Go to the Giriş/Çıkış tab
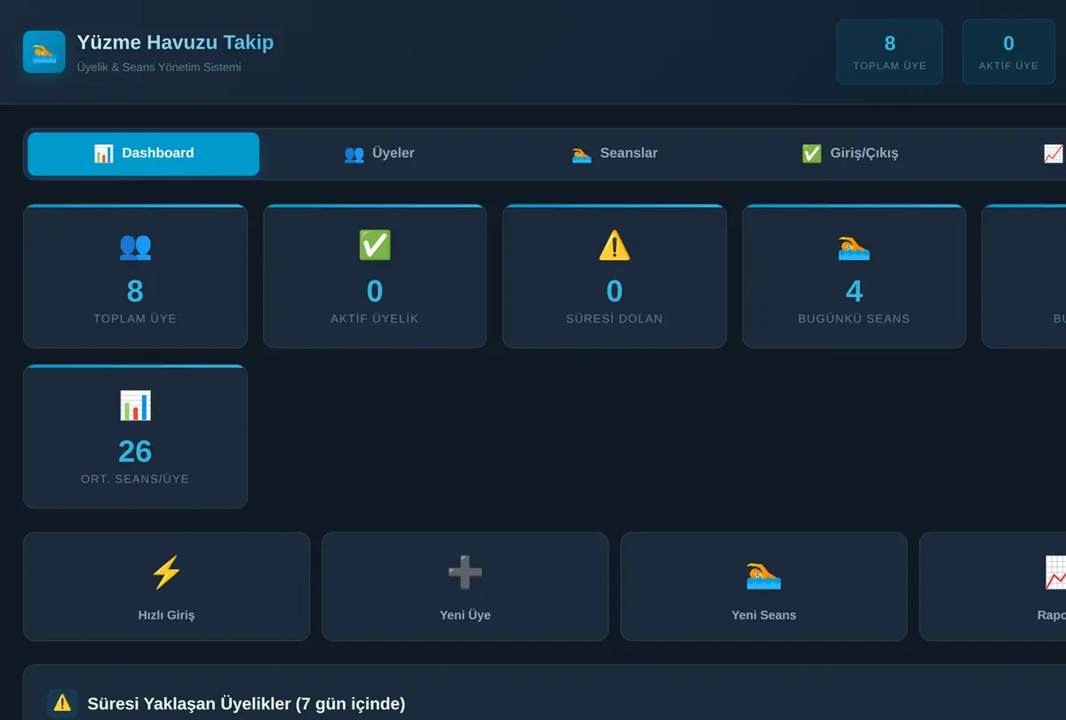Image resolution: width=1066 pixels, height=720 pixels. (x=850, y=154)
